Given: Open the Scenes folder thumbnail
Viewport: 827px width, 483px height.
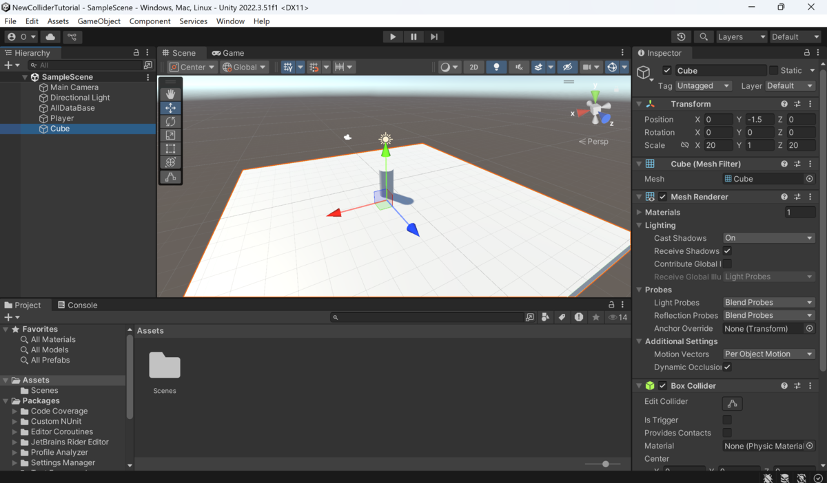Looking at the screenshot, I should pos(165,366).
